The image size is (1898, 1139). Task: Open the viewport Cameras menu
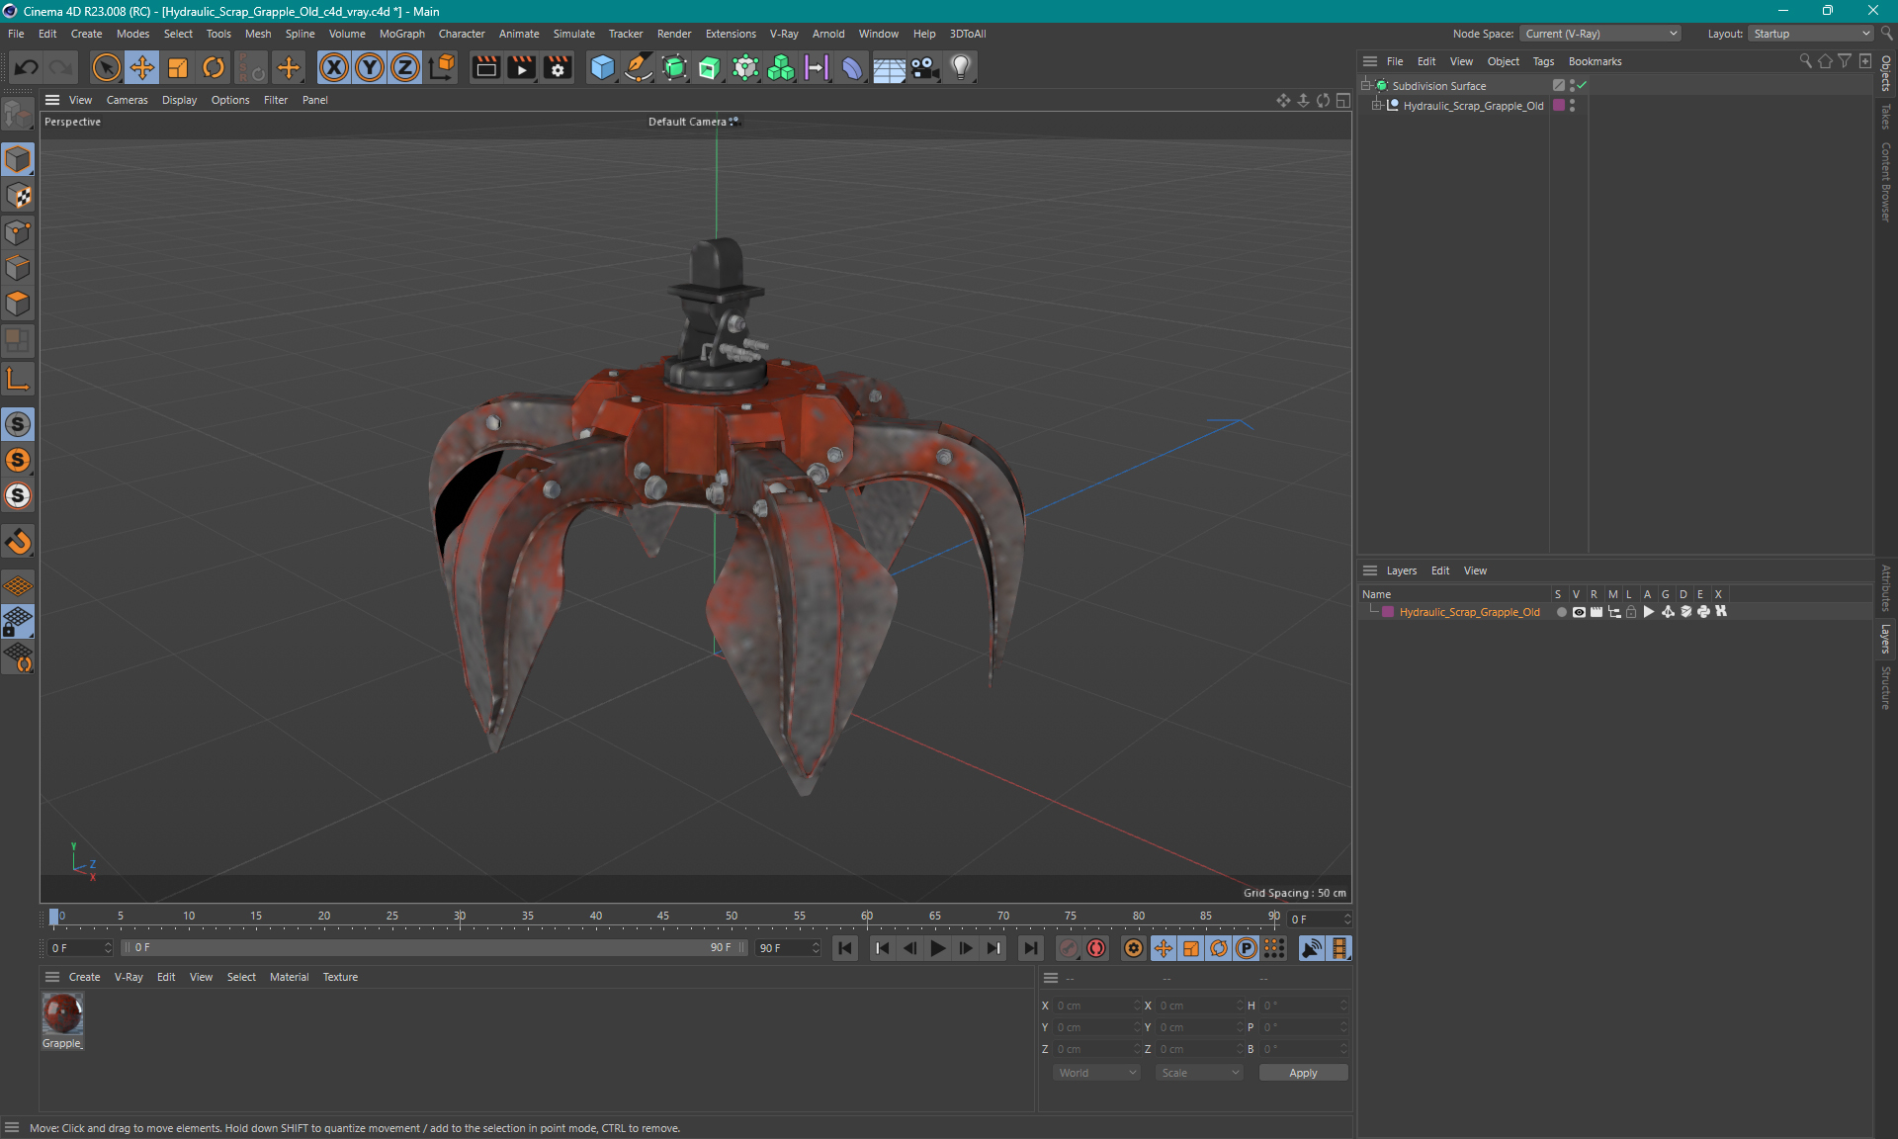(x=127, y=100)
